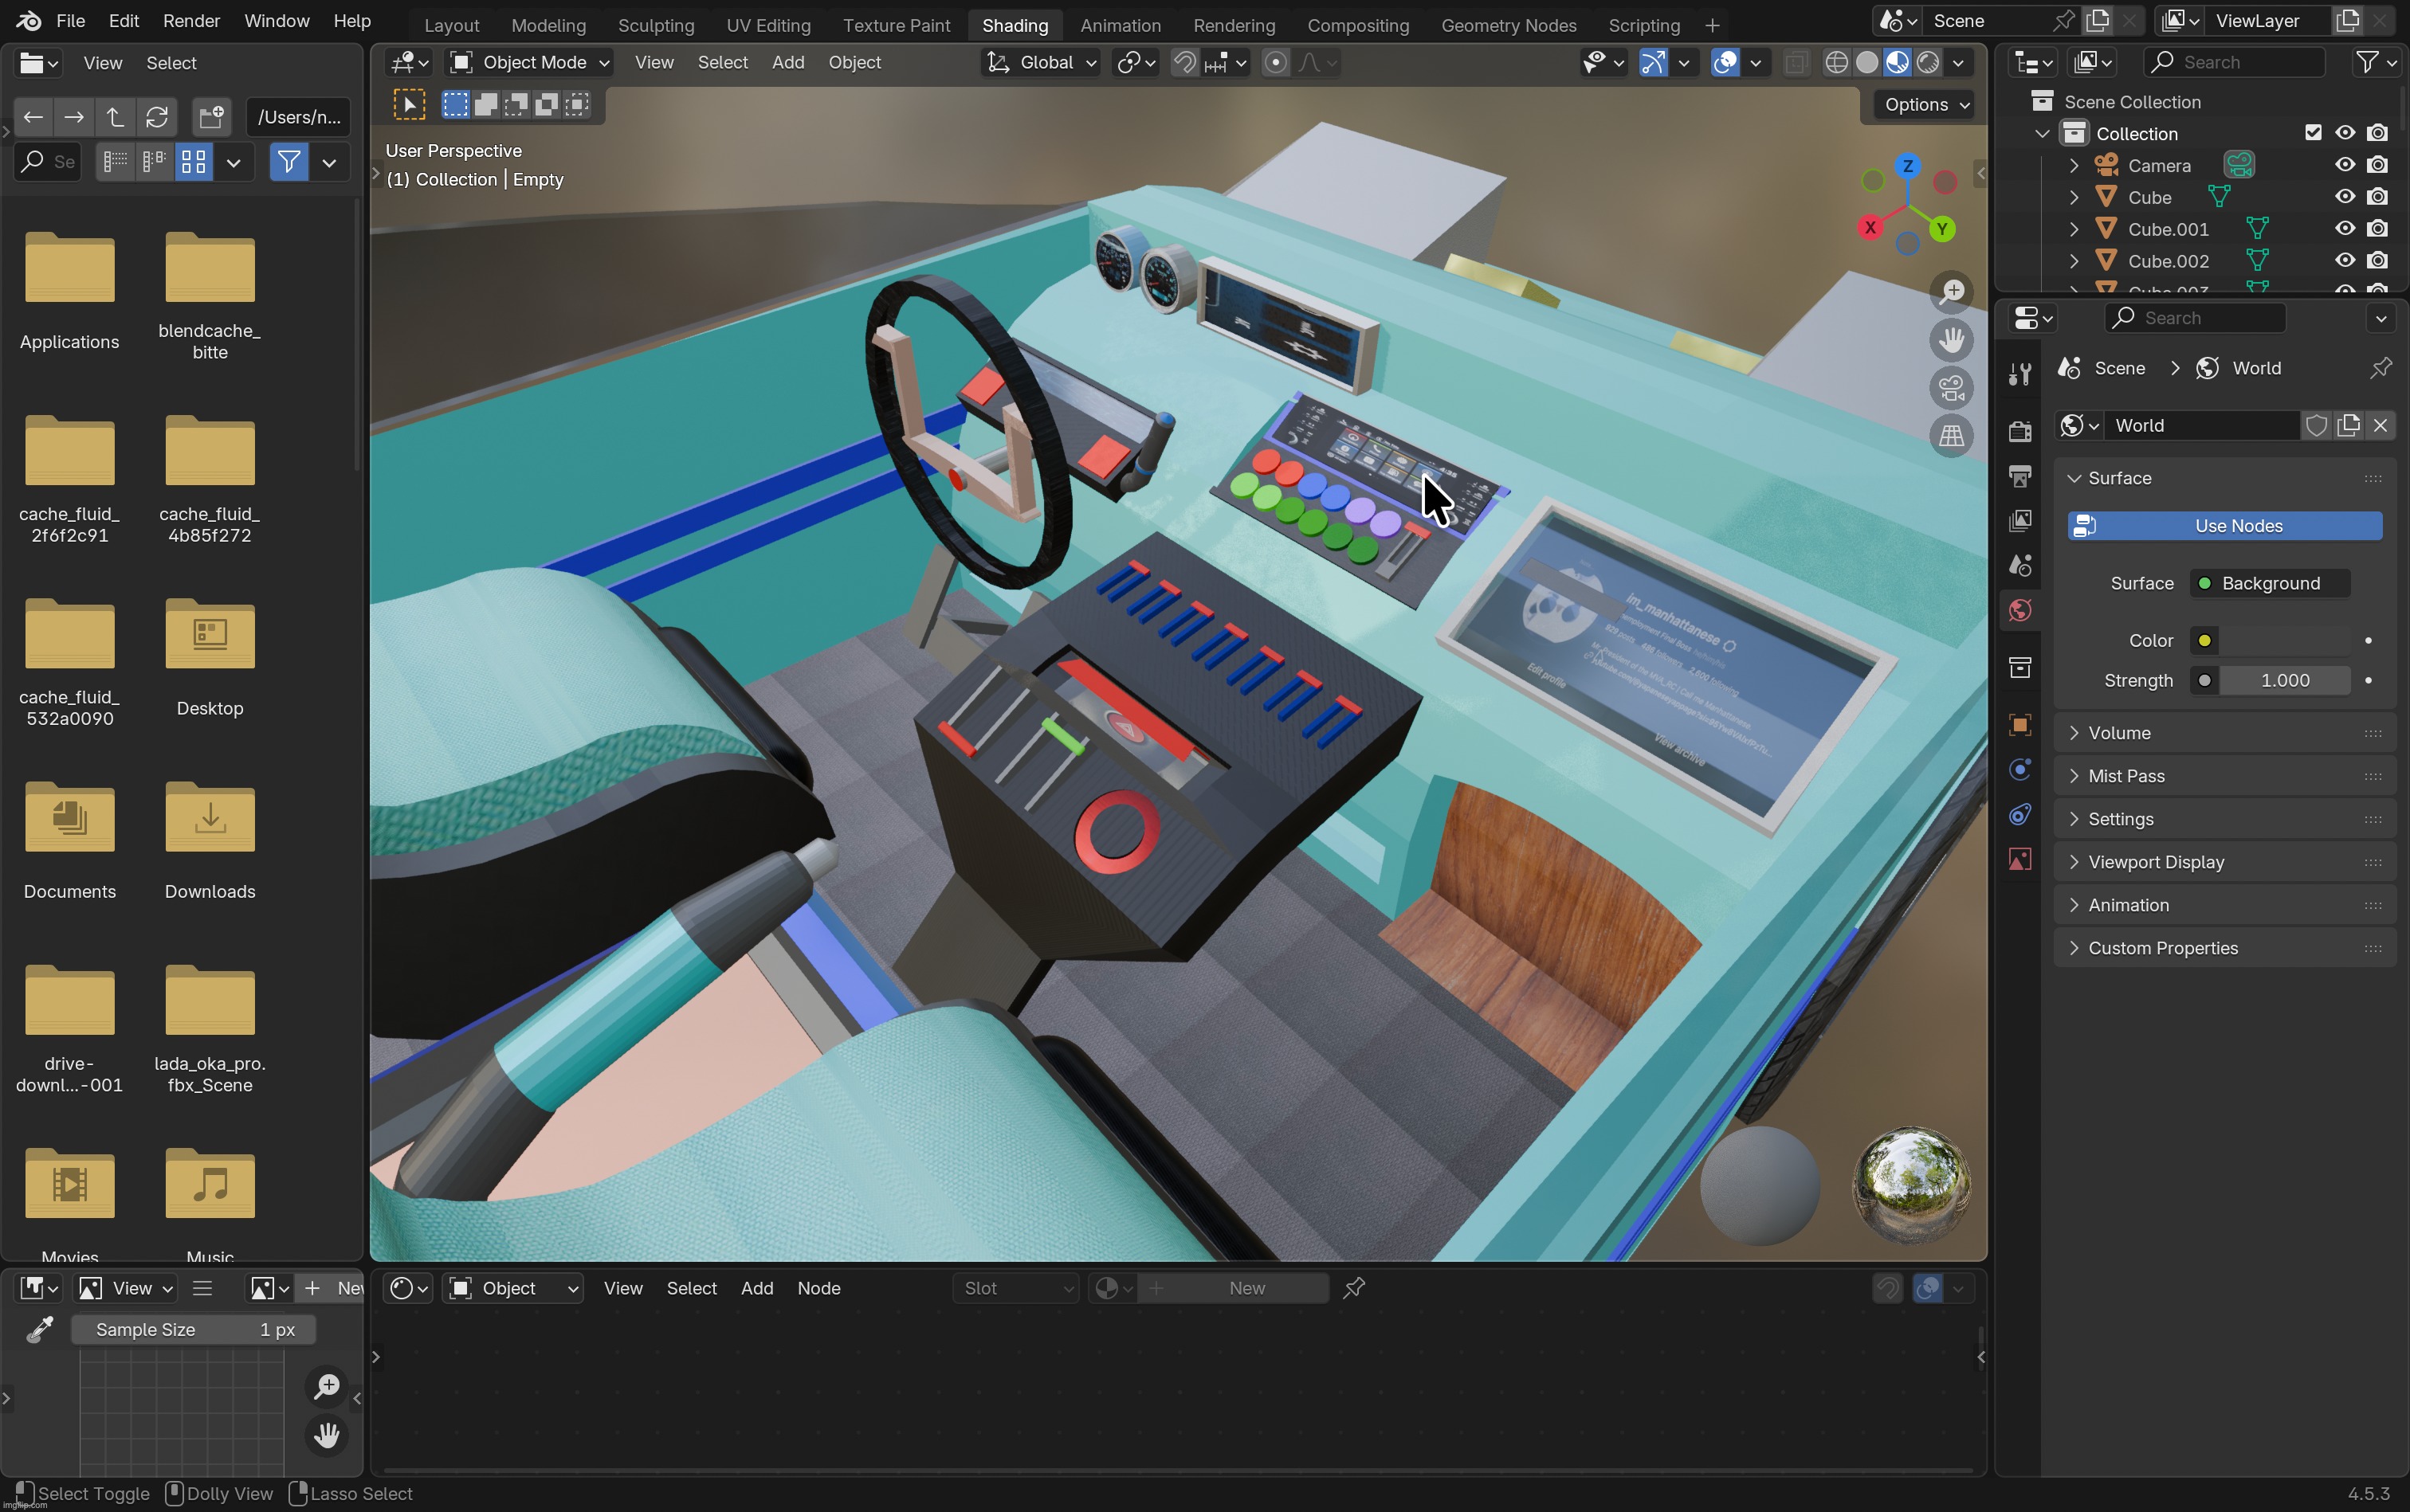Toggle X-ray mode in viewport header

1797,62
